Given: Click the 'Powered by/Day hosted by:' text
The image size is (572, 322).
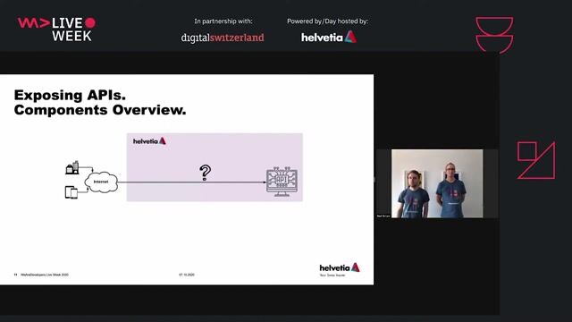Looking at the screenshot, I should (x=328, y=21).
